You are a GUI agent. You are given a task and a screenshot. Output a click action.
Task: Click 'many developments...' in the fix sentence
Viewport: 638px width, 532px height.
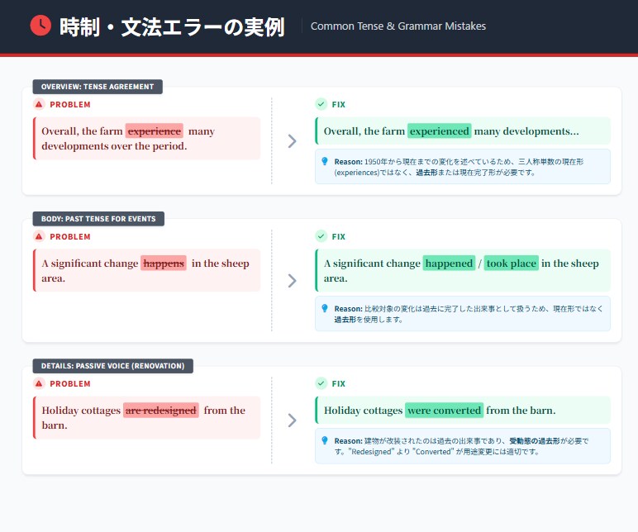(526, 131)
